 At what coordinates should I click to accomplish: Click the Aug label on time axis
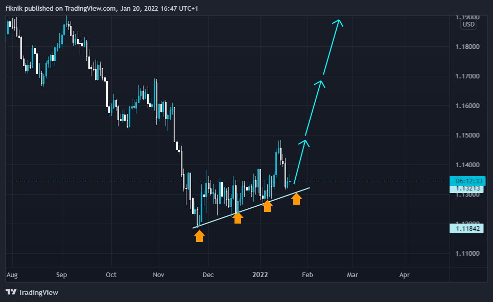coord(12,275)
